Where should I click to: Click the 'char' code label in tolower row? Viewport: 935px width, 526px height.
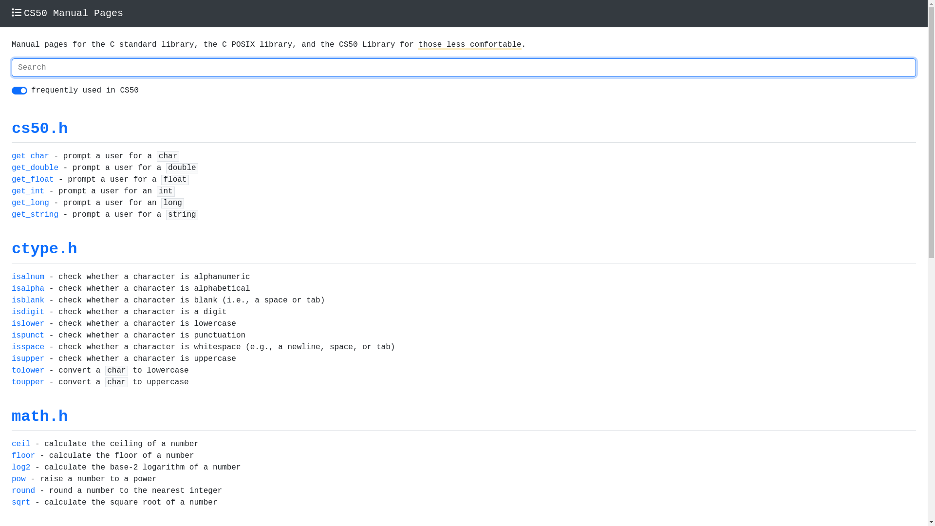[116, 371]
